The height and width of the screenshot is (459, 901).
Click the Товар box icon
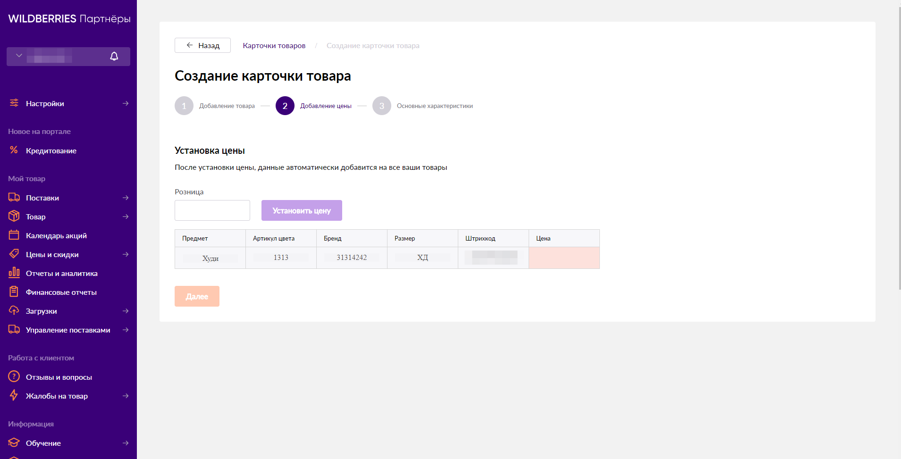click(x=14, y=216)
